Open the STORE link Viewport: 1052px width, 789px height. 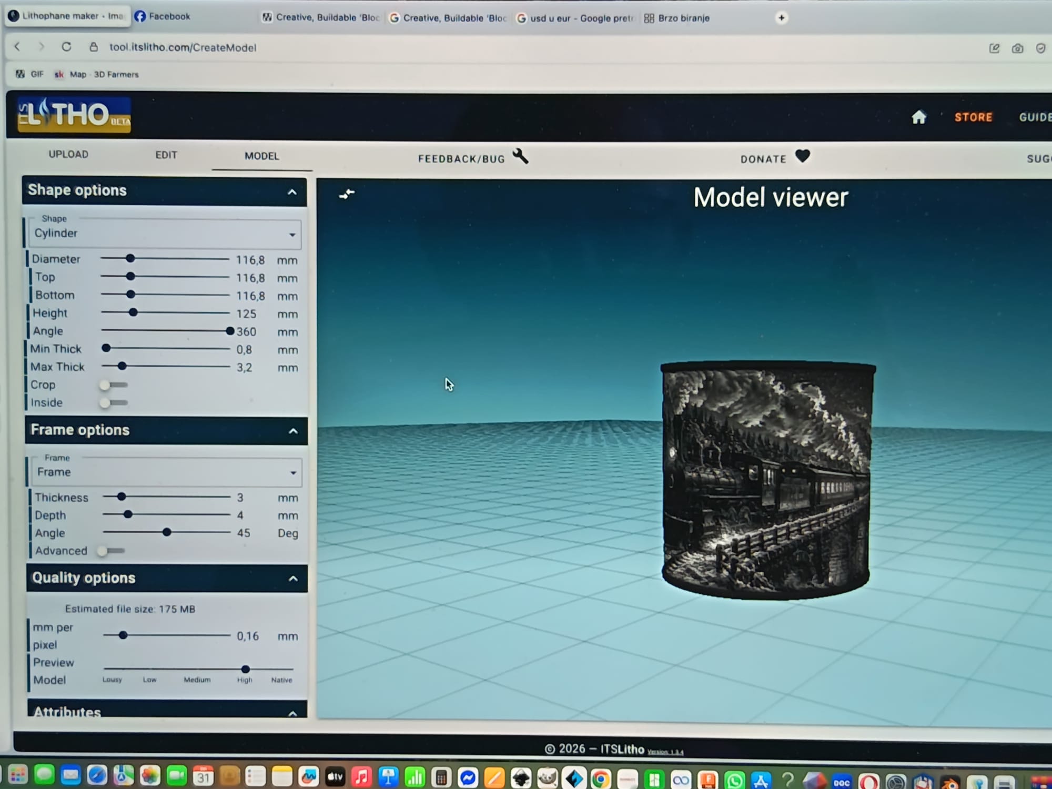point(974,117)
